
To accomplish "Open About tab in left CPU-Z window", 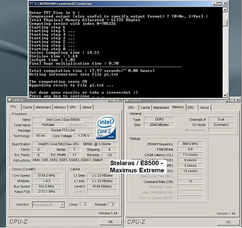I will click(87, 107).
